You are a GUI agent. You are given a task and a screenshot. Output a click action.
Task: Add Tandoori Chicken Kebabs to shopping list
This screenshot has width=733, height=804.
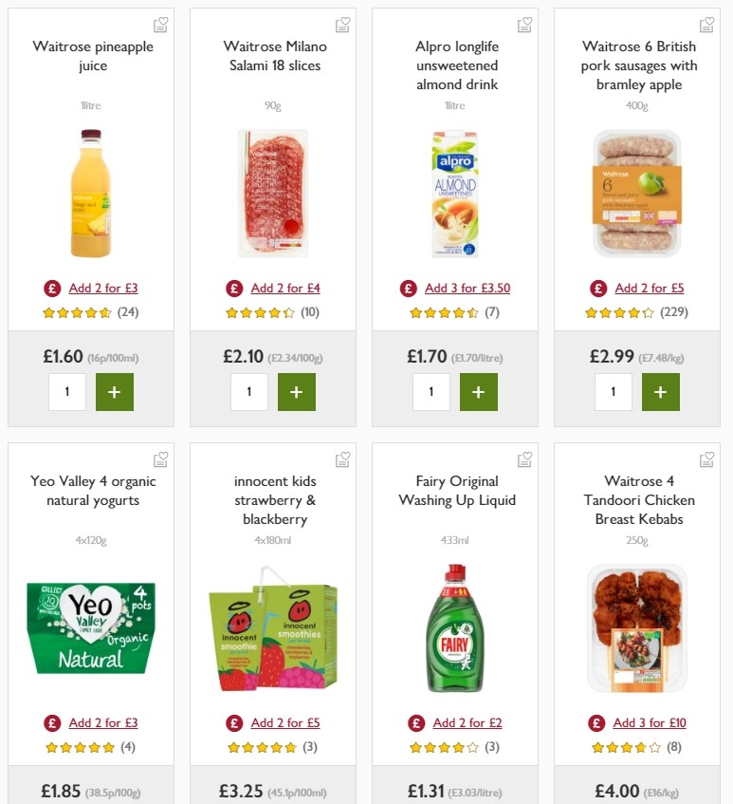point(706,458)
